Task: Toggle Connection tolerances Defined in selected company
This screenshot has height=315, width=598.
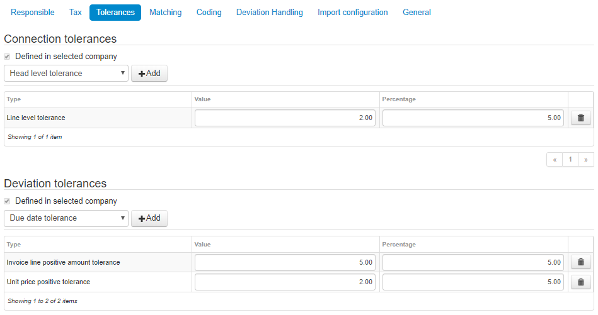Action: pyautogui.click(x=7, y=57)
